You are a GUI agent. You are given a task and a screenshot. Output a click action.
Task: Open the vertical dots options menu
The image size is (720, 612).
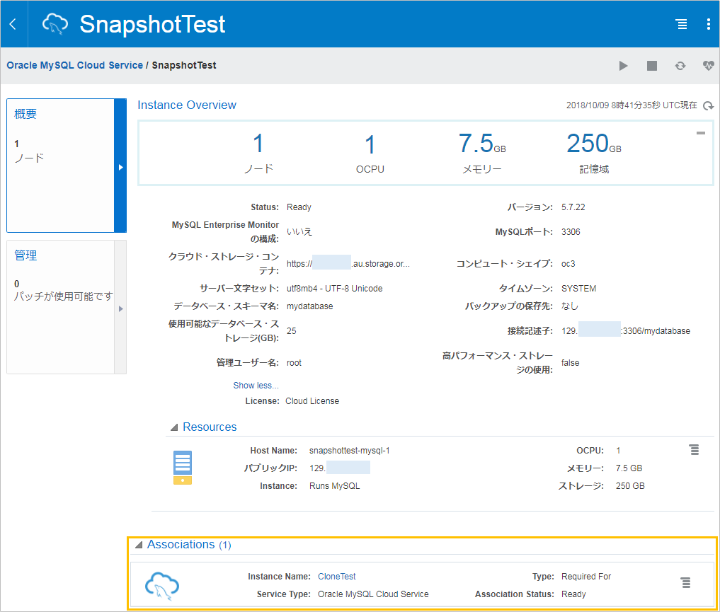pos(709,24)
